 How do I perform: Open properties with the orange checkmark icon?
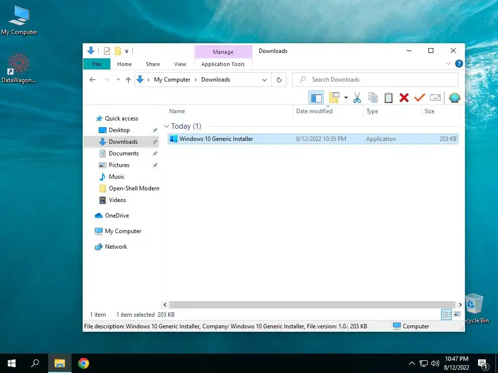coord(420,98)
